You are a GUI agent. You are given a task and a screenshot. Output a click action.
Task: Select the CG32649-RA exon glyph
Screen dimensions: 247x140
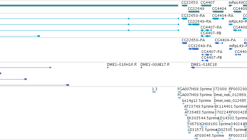click(x=194, y=24)
